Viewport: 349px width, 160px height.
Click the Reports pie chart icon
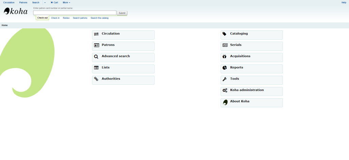pyautogui.click(x=225, y=68)
